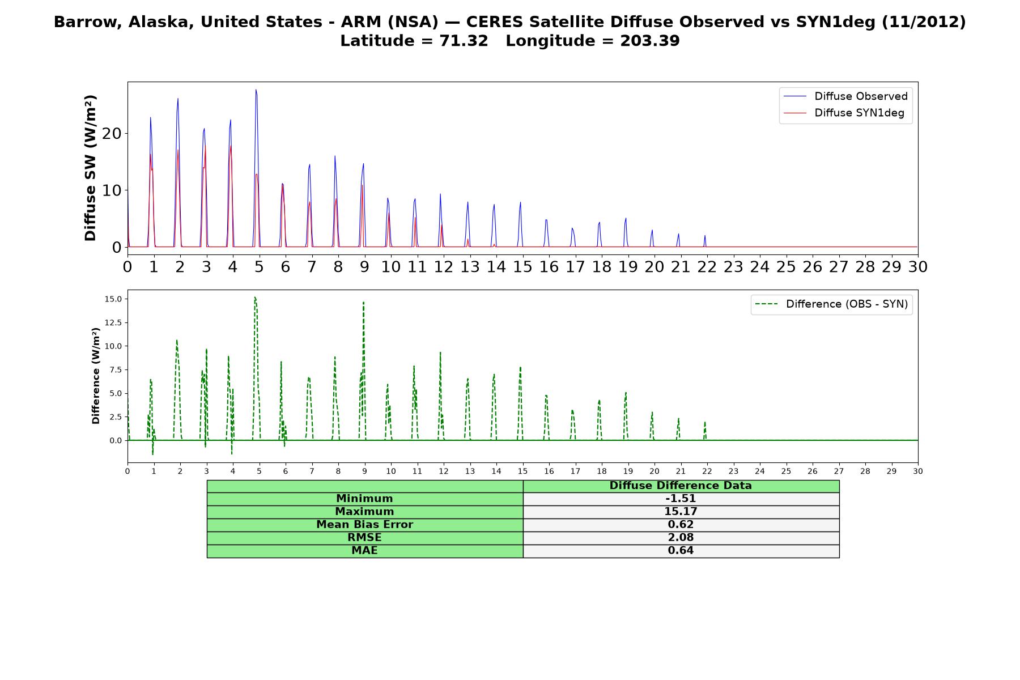
Task: Click the green difference peak near day 9
Action: pyautogui.click(x=363, y=302)
